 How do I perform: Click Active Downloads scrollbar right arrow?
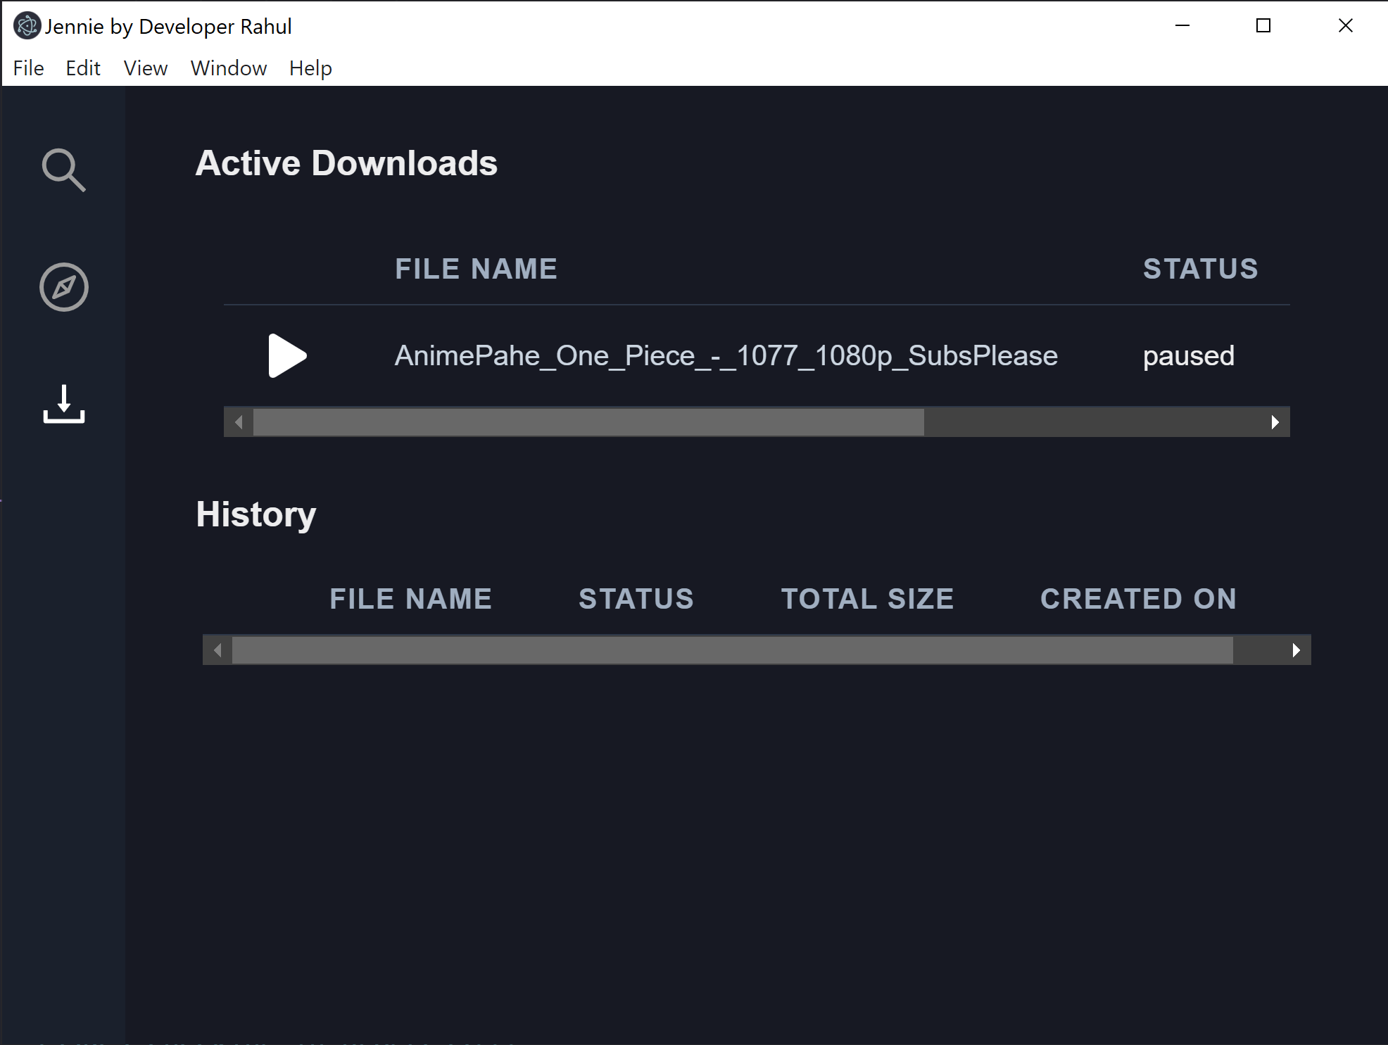tap(1275, 422)
